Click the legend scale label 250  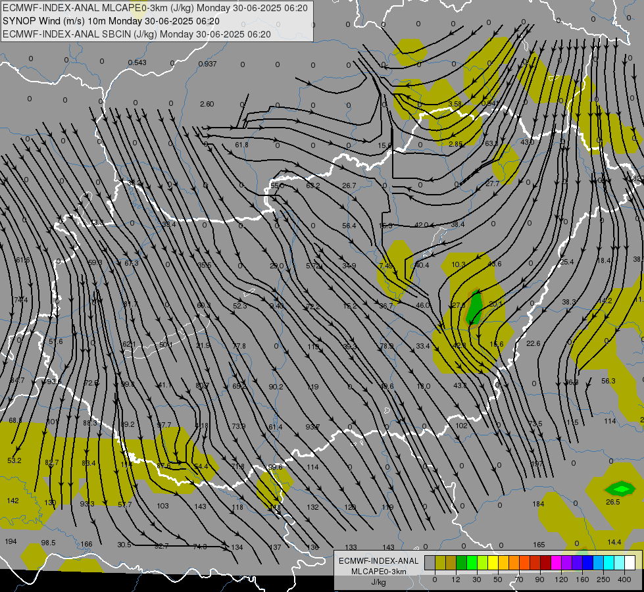point(603,580)
